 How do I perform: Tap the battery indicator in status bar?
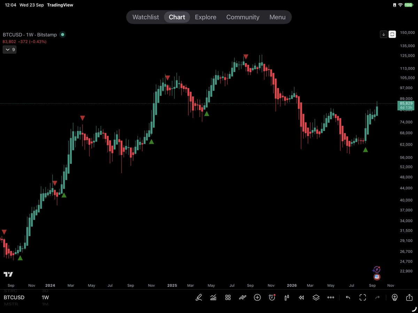point(408,5)
